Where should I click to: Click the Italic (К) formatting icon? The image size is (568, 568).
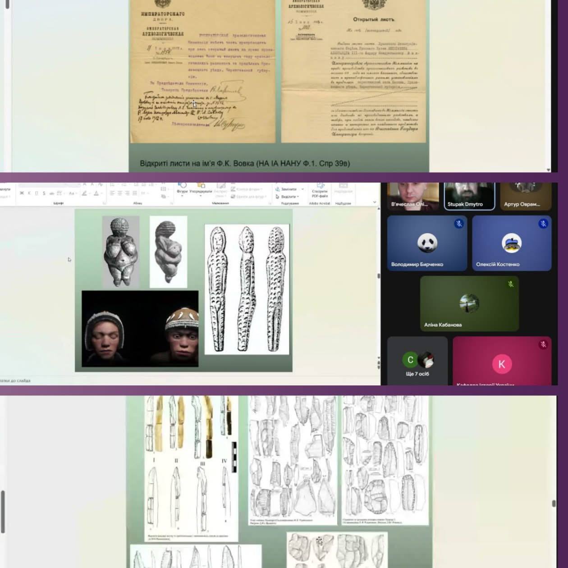coord(29,193)
